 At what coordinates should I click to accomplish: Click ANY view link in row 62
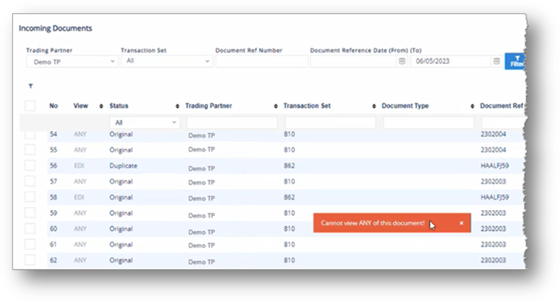coord(80,260)
